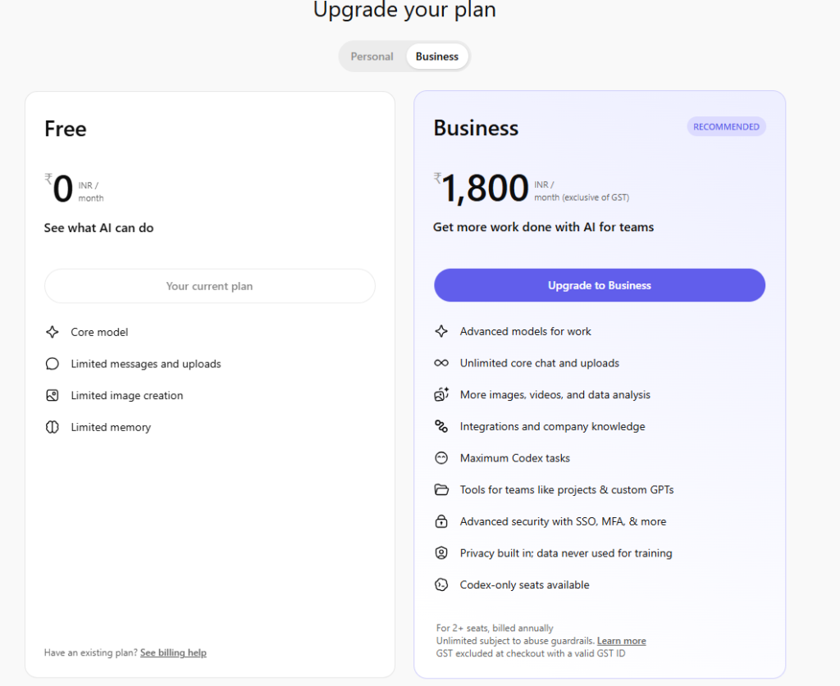Open the See billing help link
Image resolution: width=840 pixels, height=686 pixels.
point(173,652)
